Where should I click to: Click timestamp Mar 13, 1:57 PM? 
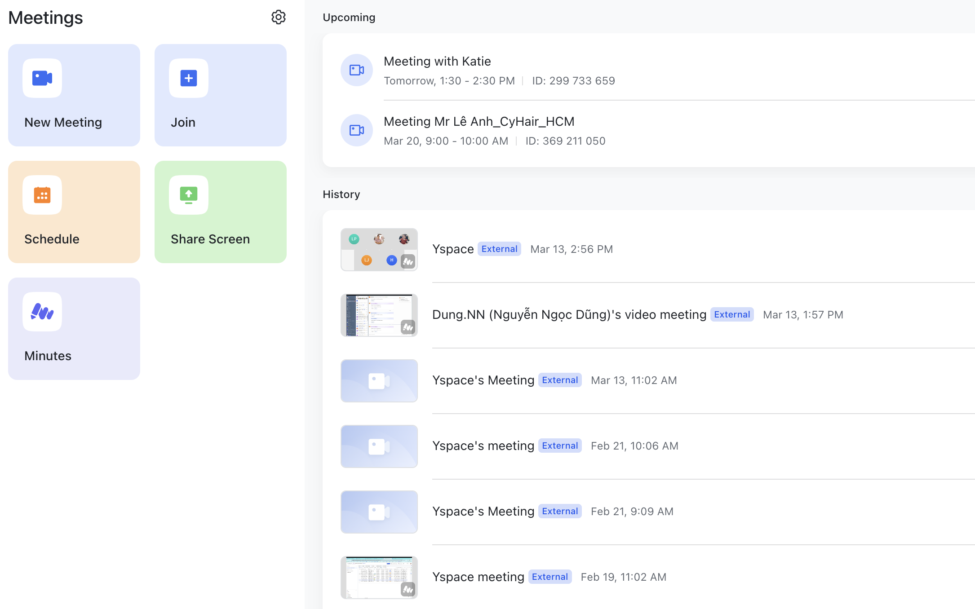click(x=803, y=315)
